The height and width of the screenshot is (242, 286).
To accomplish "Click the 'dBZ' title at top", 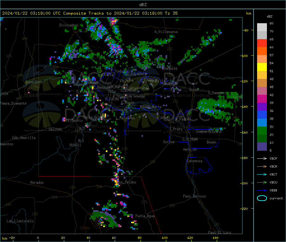I will click(x=143, y=5).
